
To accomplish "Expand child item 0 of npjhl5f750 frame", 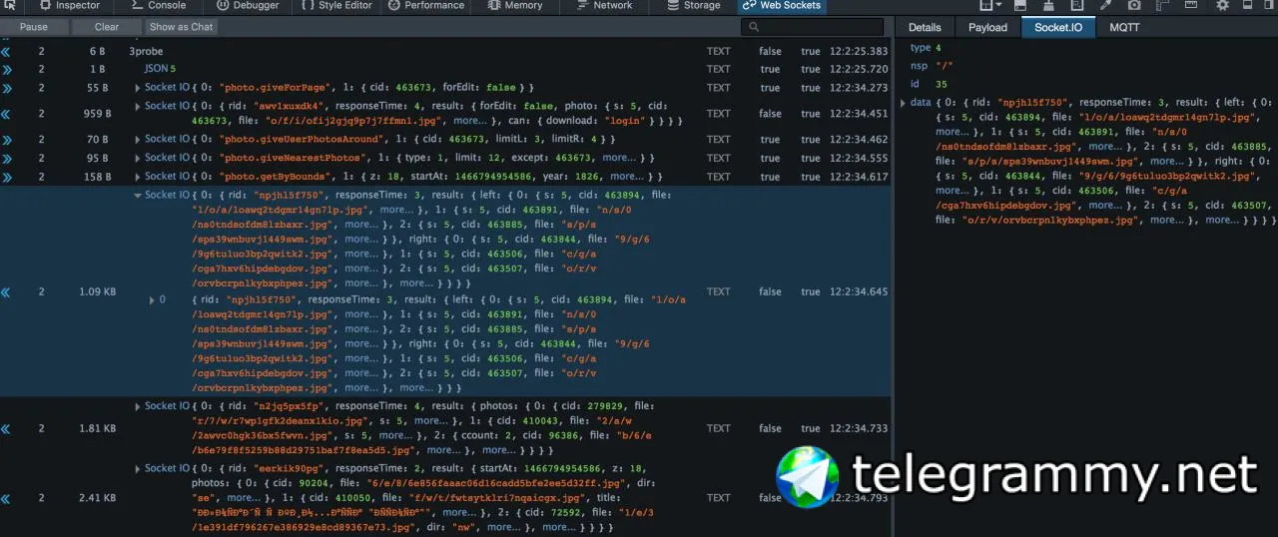I will point(152,299).
